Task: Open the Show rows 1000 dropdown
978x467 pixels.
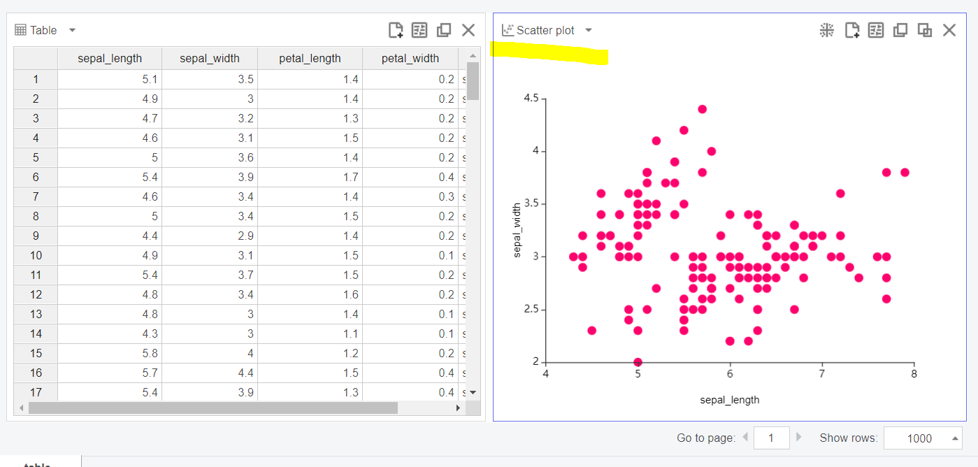Action: 923,438
